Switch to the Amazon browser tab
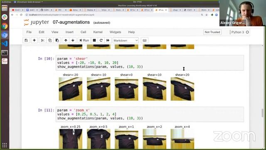The width and height of the screenshot is (266, 150). pyautogui.click(x=75, y=10)
